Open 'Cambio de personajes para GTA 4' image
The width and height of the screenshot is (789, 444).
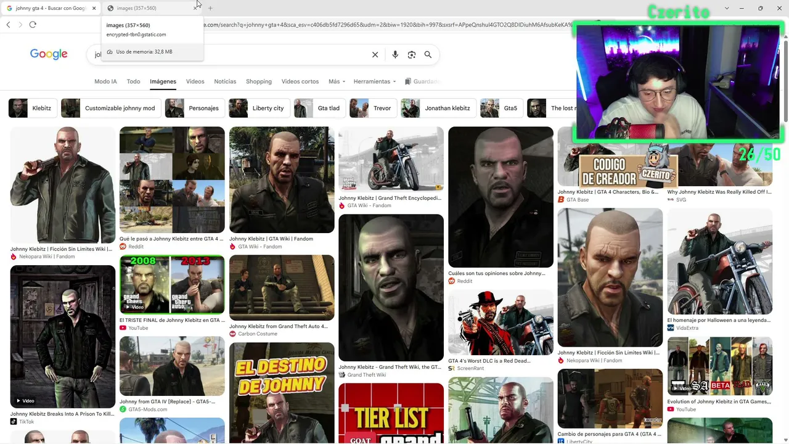610,398
